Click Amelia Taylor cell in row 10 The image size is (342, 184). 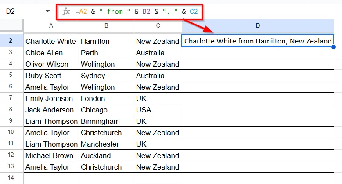51,133
